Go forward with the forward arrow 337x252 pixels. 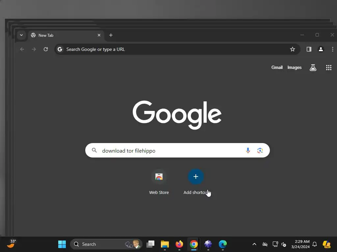coord(34,49)
